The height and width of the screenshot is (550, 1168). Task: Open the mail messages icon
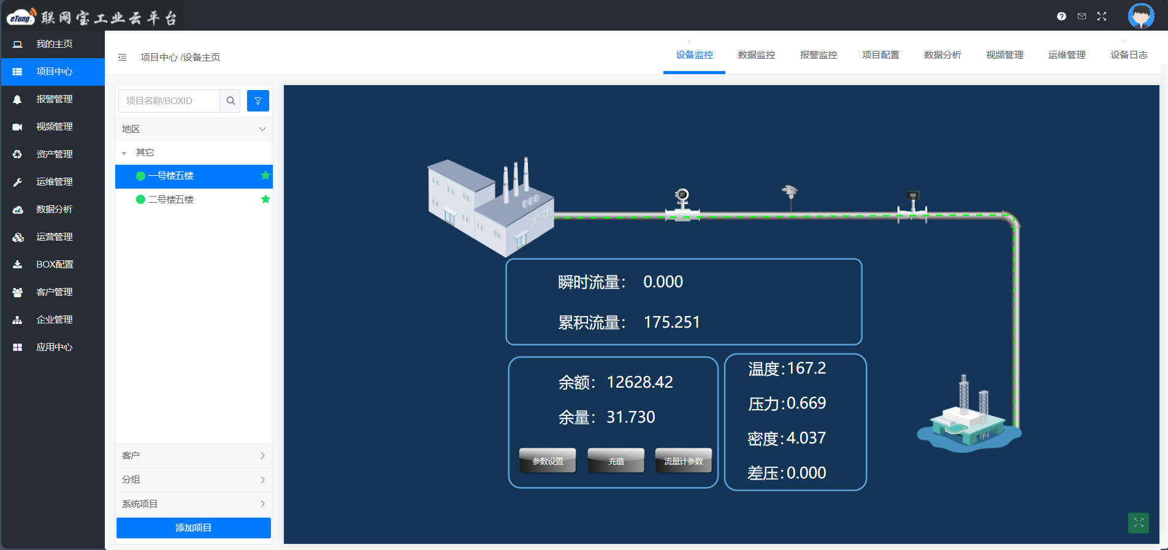coord(1082,17)
